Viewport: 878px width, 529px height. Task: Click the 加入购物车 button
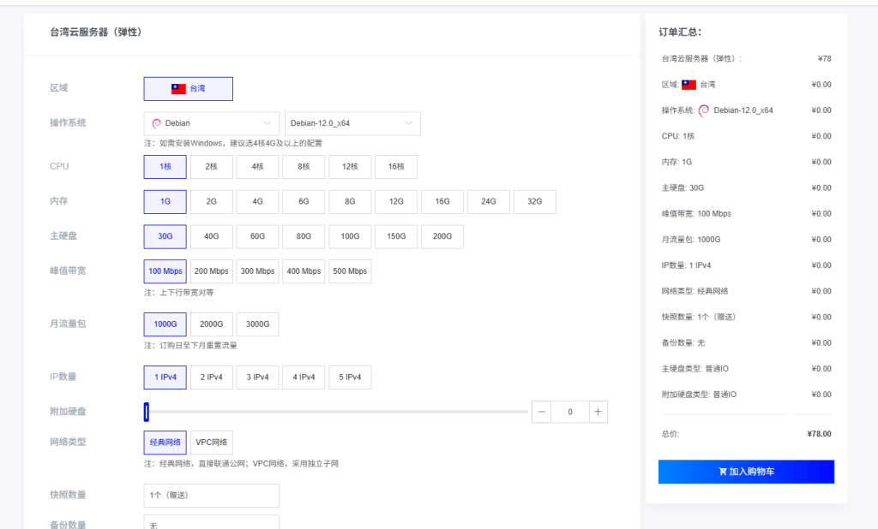(745, 472)
